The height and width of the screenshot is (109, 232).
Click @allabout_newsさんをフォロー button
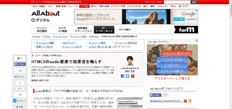coord(166,101)
